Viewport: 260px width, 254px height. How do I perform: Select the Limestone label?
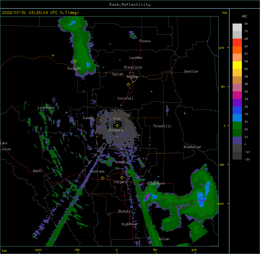(x=46, y=107)
